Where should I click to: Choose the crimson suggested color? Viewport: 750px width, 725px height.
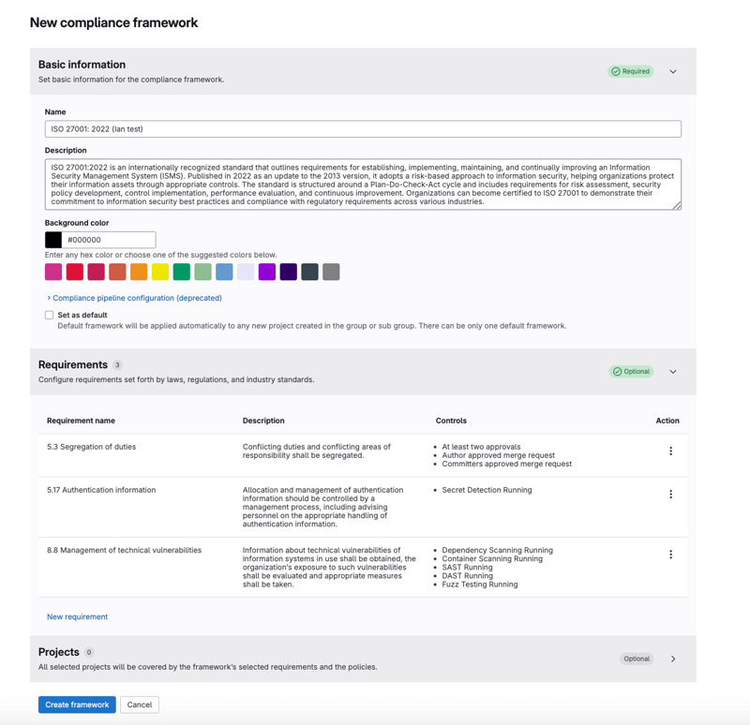(97, 272)
